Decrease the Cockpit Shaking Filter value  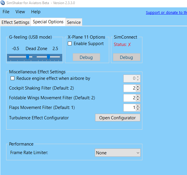tap(138, 90)
